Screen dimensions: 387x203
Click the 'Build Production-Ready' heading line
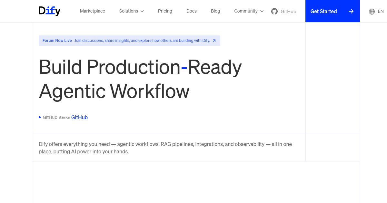tap(140, 67)
